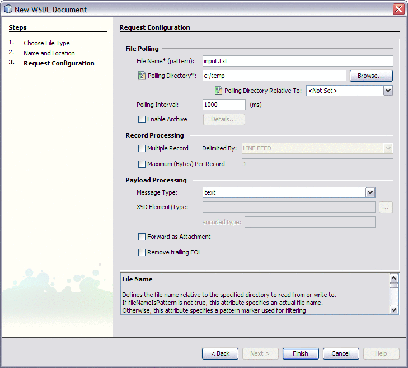Image resolution: width=408 pixels, height=368 pixels.
Task: Click the description scrollbar thumb
Action: [394, 286]
